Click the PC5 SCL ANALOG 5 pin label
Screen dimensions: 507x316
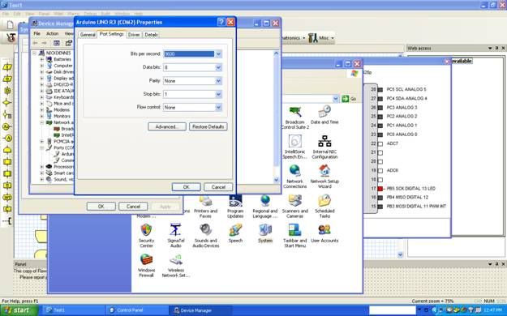[x=406, y=89]
